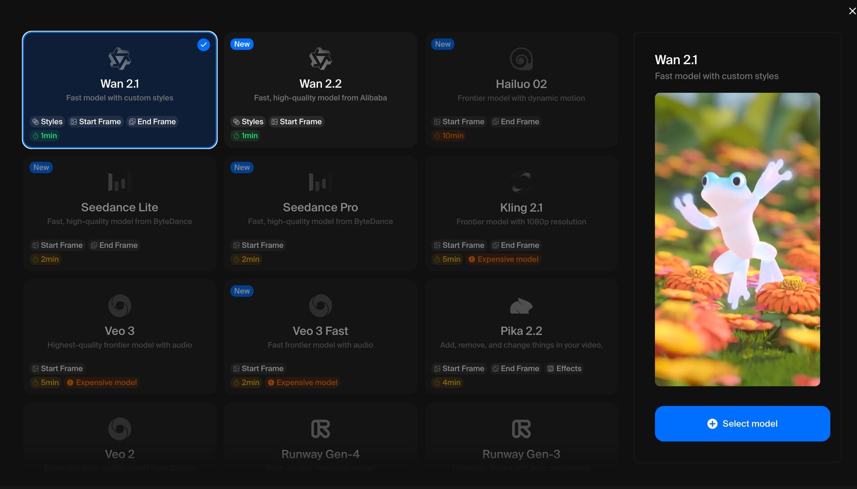
Task: Click the 1min timer badge on Wan 2.2
Action: (x=245, y=136)
